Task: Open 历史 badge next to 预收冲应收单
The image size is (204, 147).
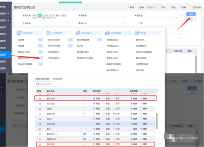Action: click(x=70, y=40)
